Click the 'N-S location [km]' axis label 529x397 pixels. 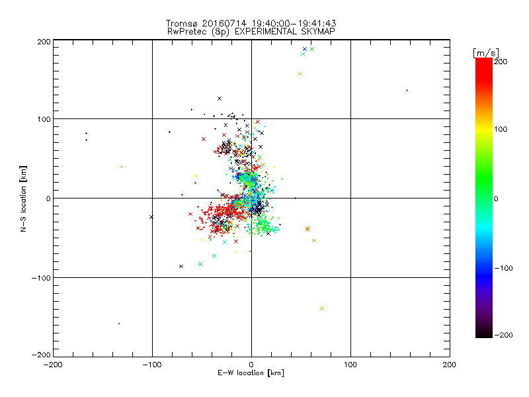coord(23,198)
